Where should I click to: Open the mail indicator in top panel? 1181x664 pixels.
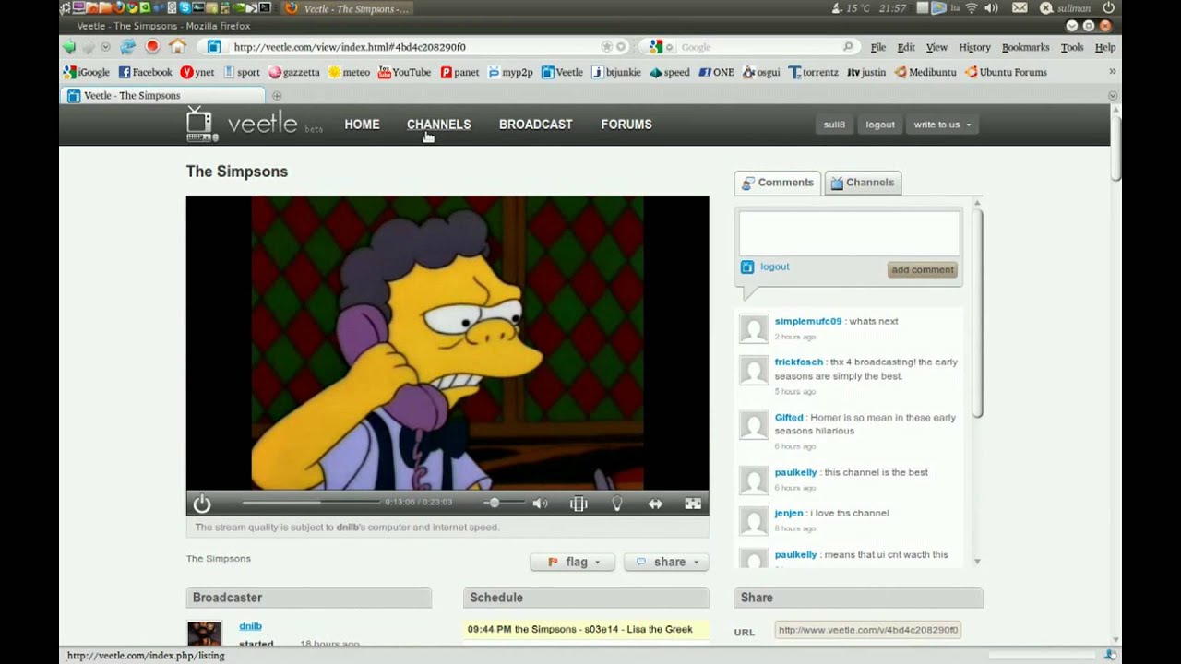click(1020, 8)
